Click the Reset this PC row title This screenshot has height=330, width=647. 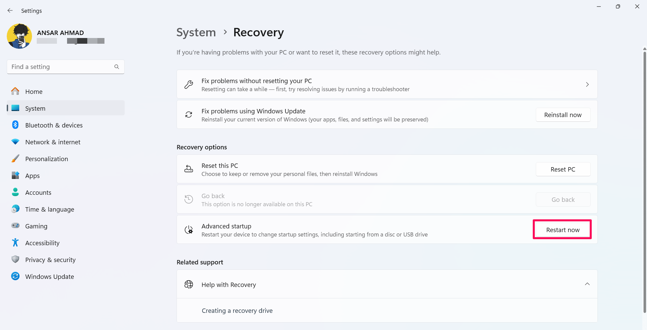pyautogui.click(x=220, y=166)
